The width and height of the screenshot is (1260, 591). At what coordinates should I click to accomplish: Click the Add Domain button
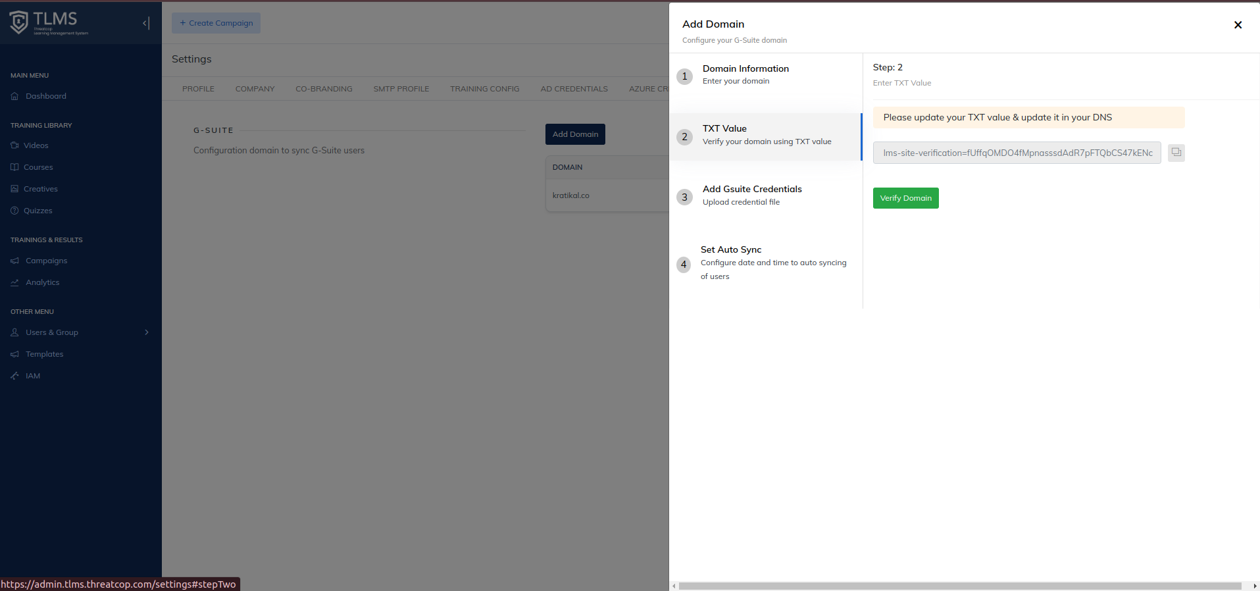(x=575, y=134)
